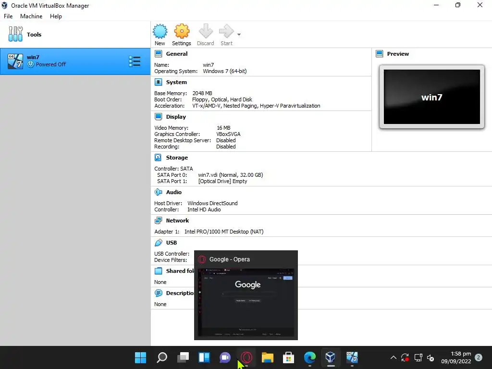Open the General section heading
492x369 pixels.
[177, 54]
